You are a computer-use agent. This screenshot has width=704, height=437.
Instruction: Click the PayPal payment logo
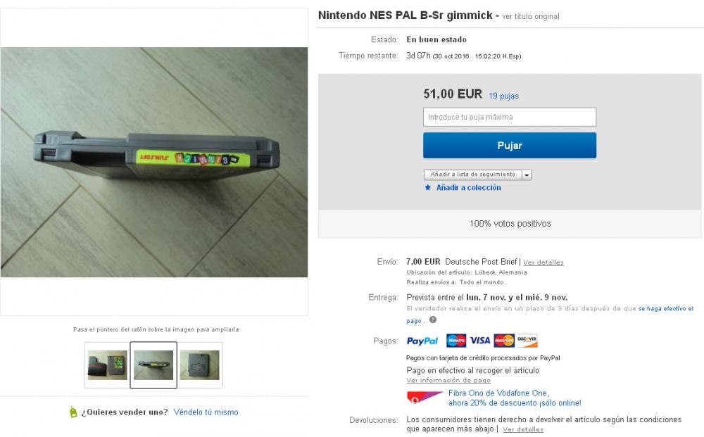(x=422, y=341)
